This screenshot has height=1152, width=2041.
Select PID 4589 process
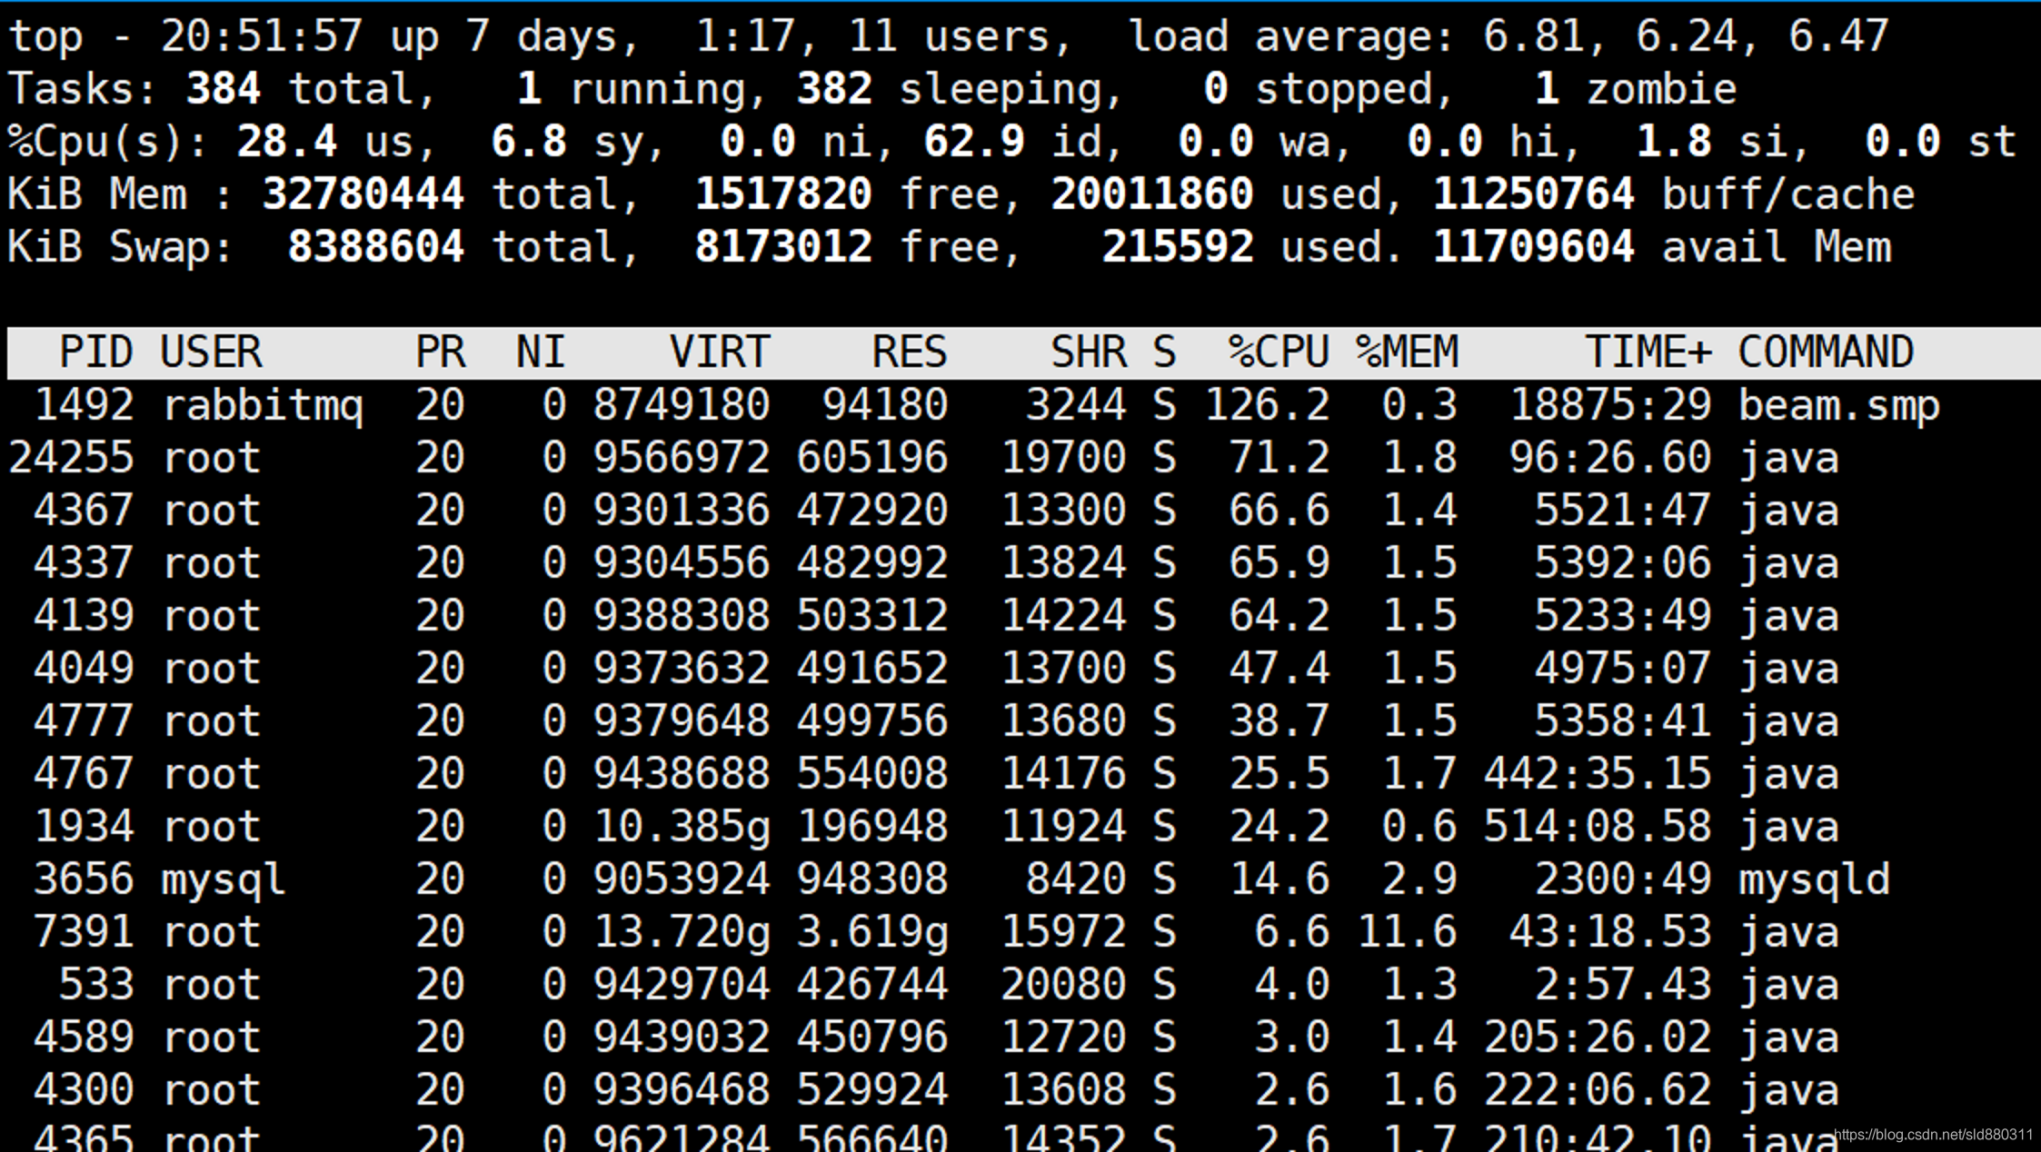(x=84, y=1038)
